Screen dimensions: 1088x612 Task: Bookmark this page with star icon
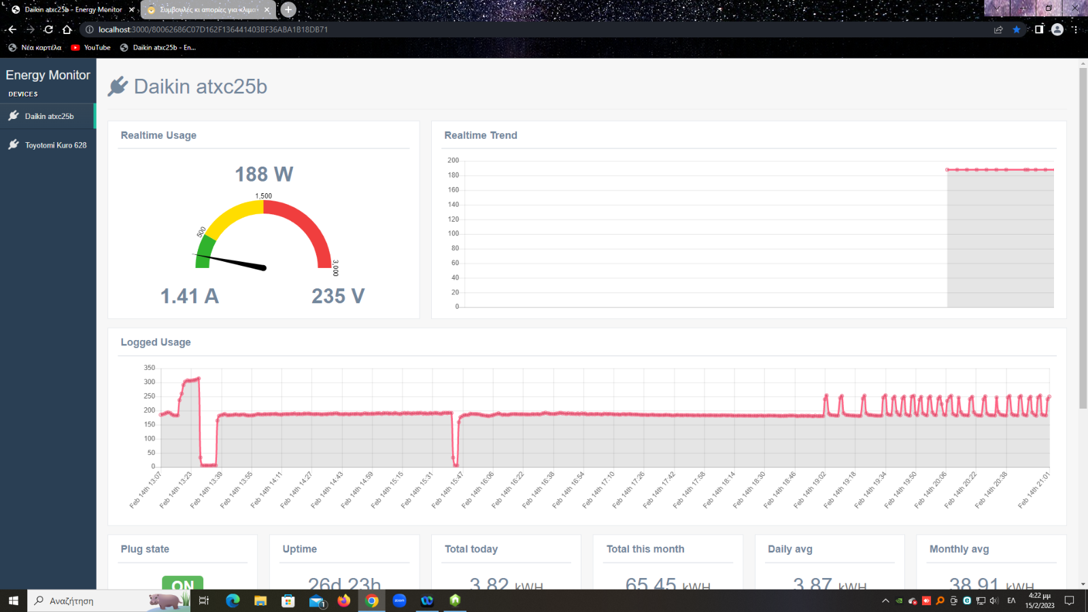(x=1017, y=29)
